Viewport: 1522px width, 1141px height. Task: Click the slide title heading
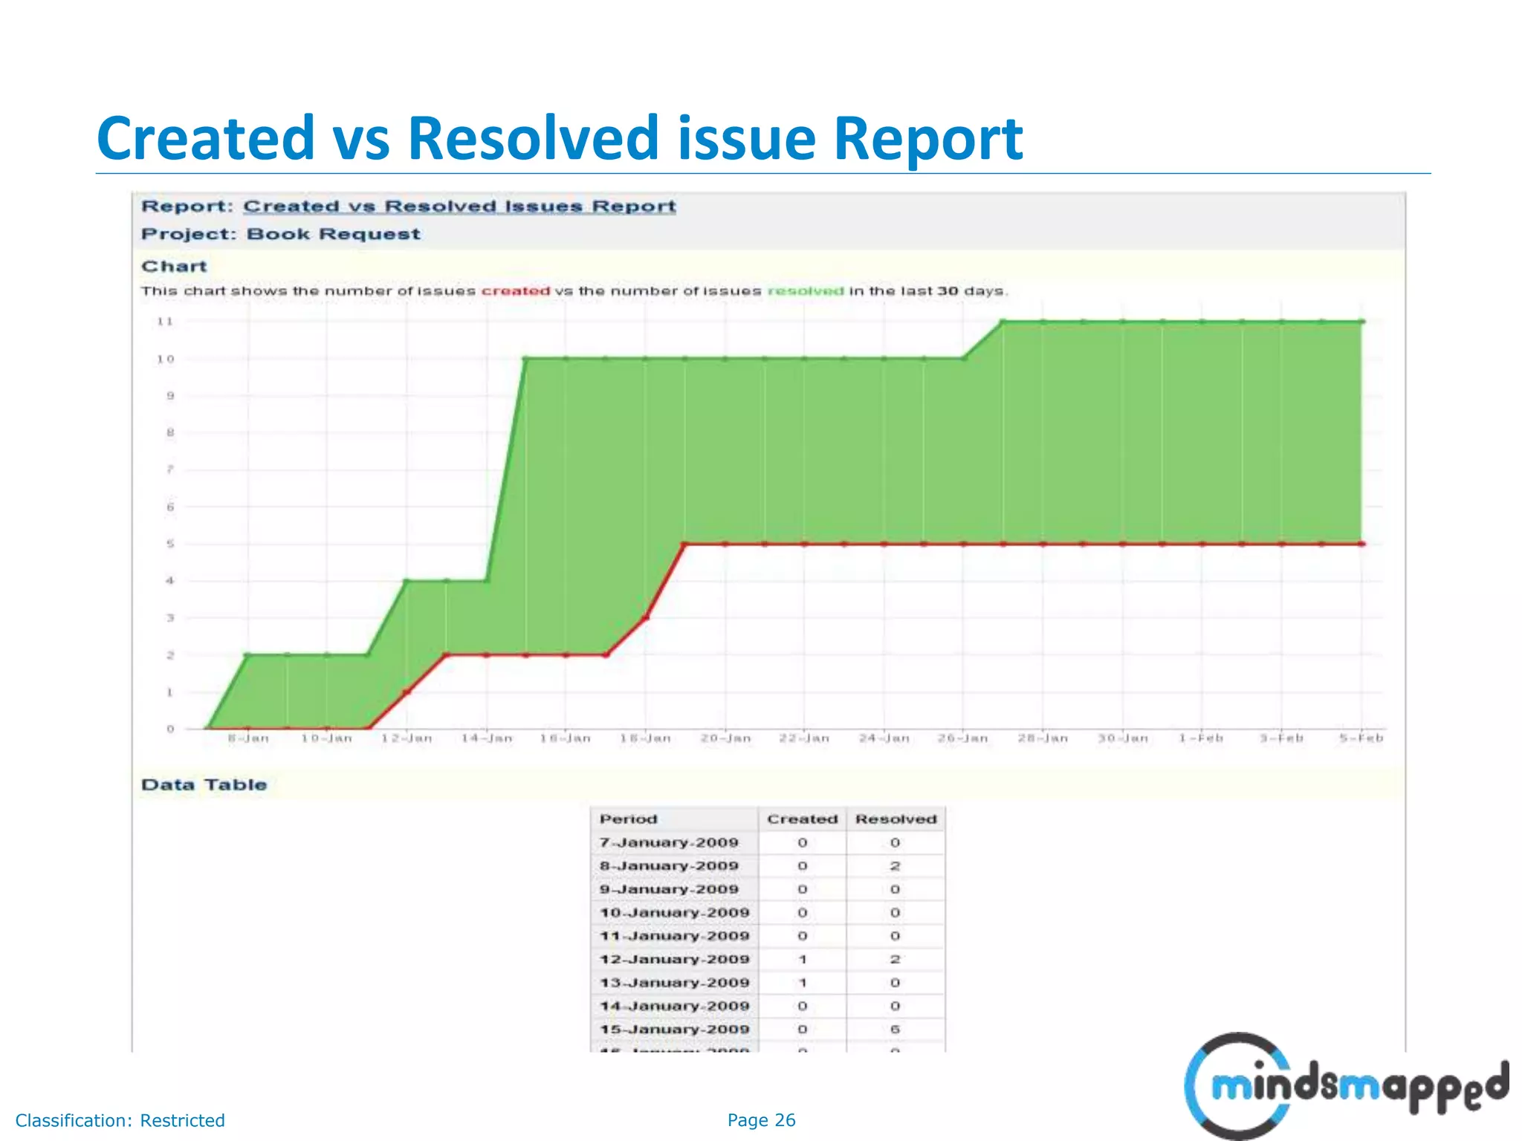click(560, 138)
